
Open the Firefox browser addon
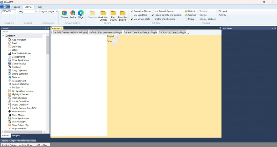tap(73, 14)
